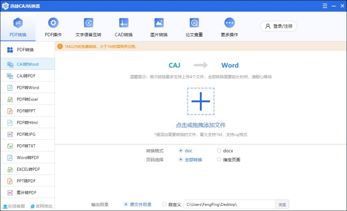347x211 pixels.
Task: Click the 输出目录 label
Action: pyautogui.click(x=100, y=205)
